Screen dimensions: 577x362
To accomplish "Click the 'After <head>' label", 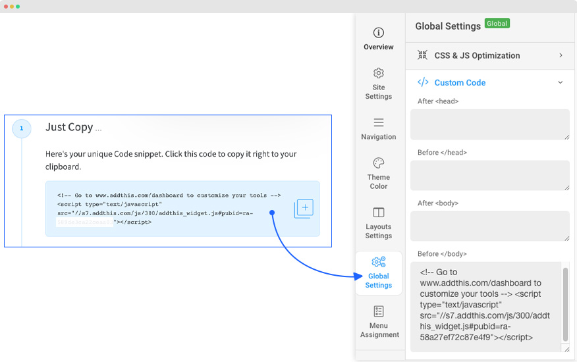I will point(438,101).
